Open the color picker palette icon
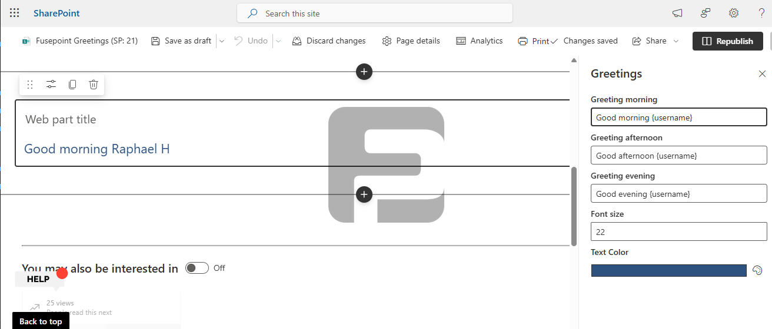 point(757,270)
